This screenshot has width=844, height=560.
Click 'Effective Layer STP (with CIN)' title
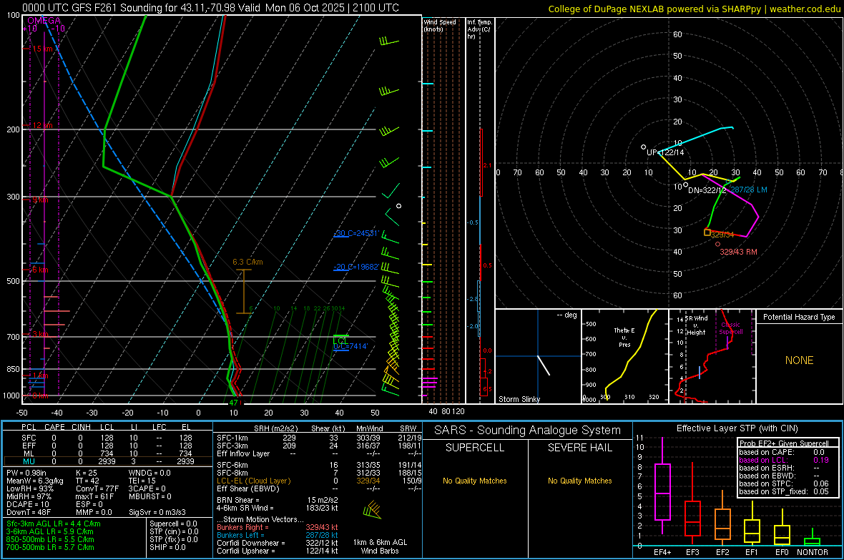[737, 428]
